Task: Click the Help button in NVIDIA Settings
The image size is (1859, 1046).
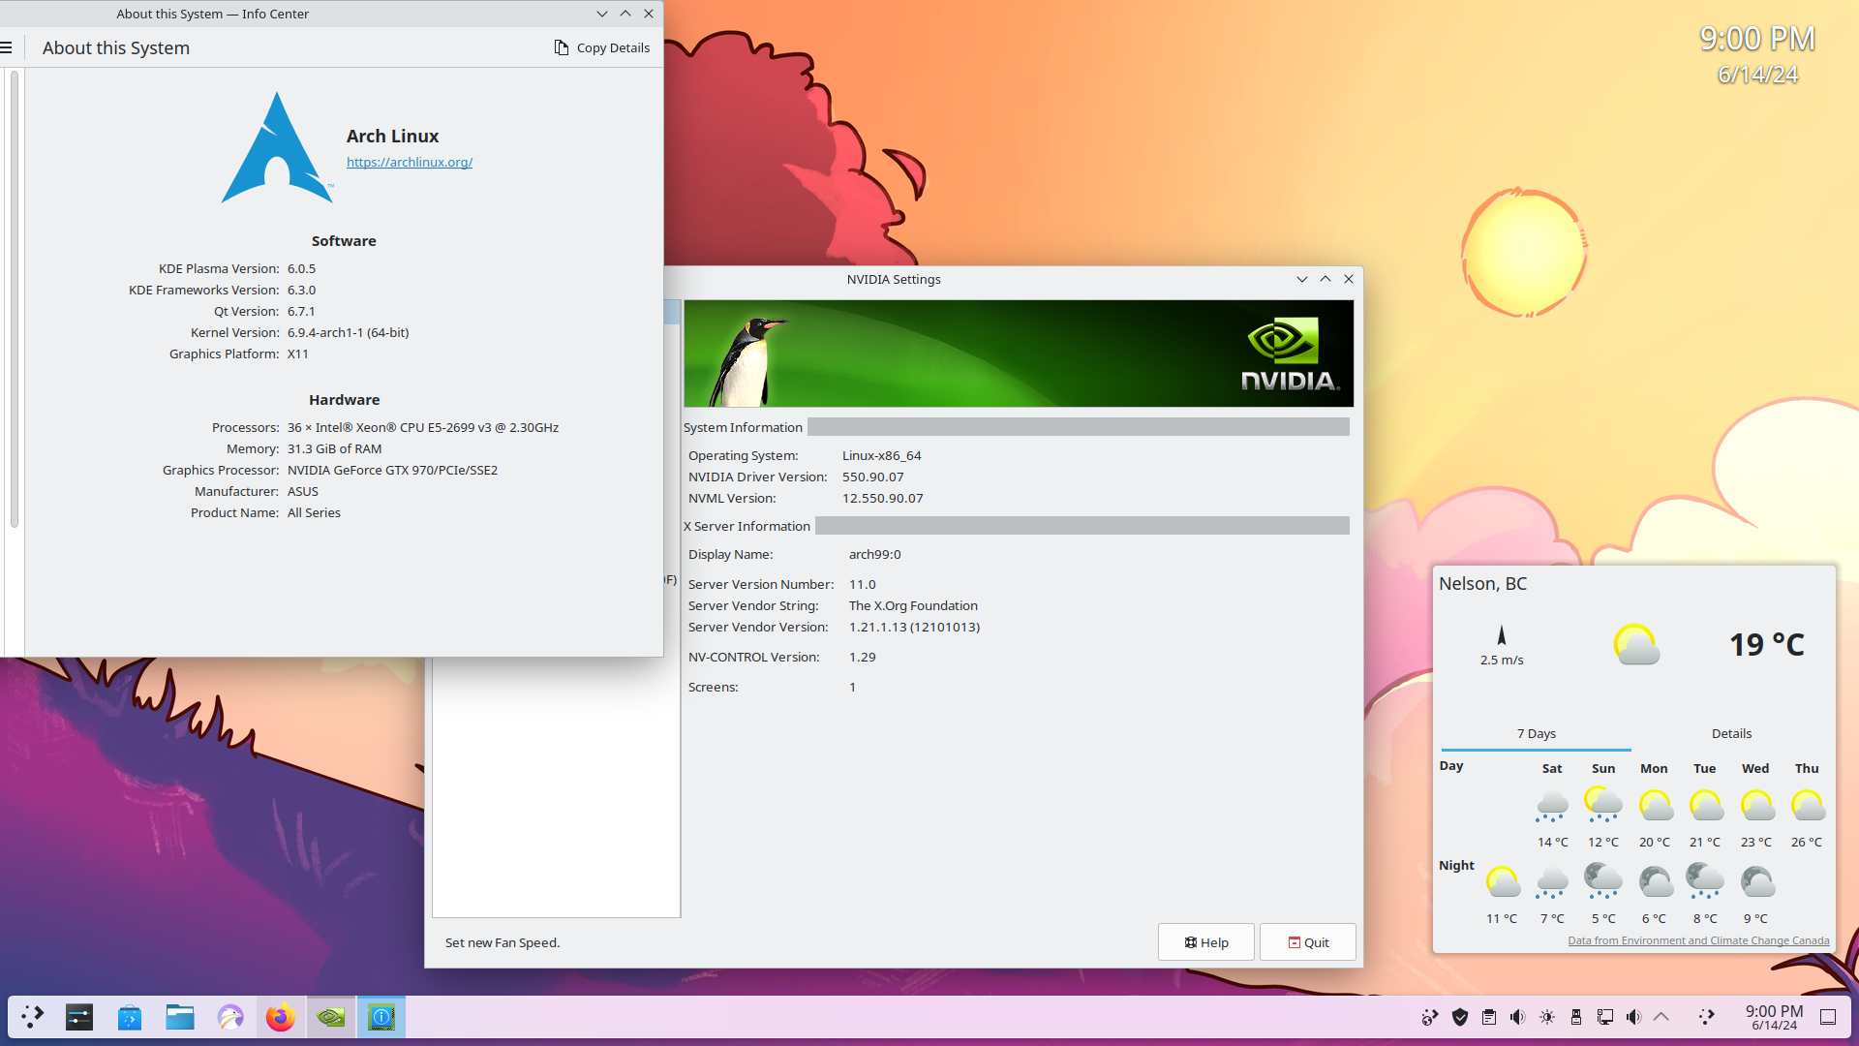Action: pyautogui.click(x=1206, y=942)
